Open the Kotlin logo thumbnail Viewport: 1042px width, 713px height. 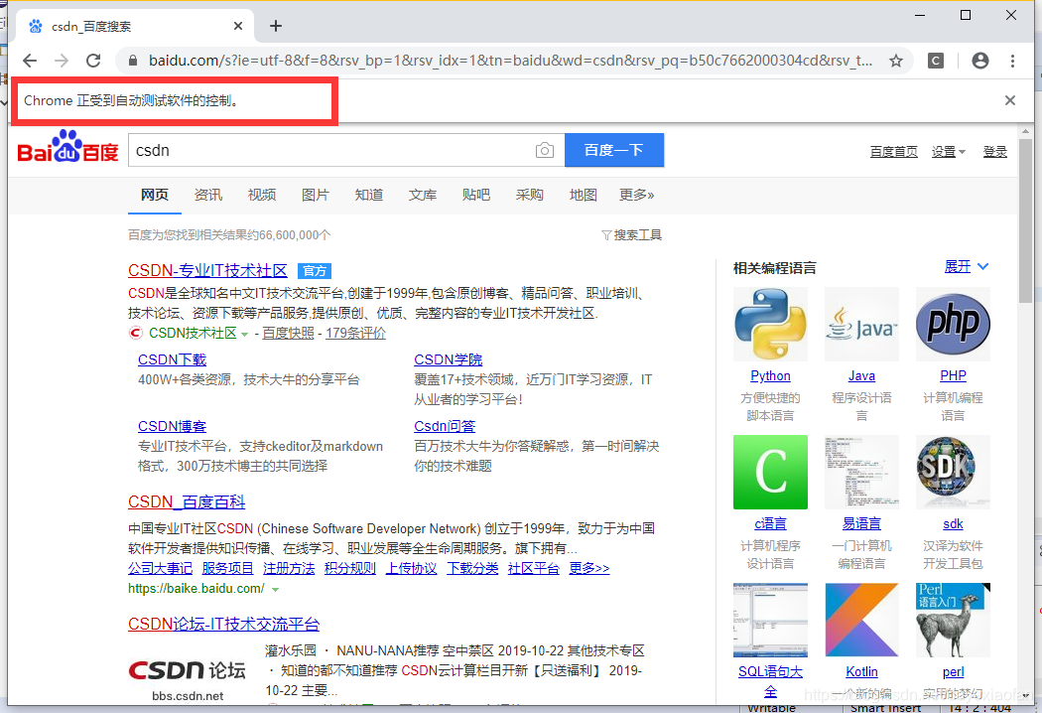[861, 620]
